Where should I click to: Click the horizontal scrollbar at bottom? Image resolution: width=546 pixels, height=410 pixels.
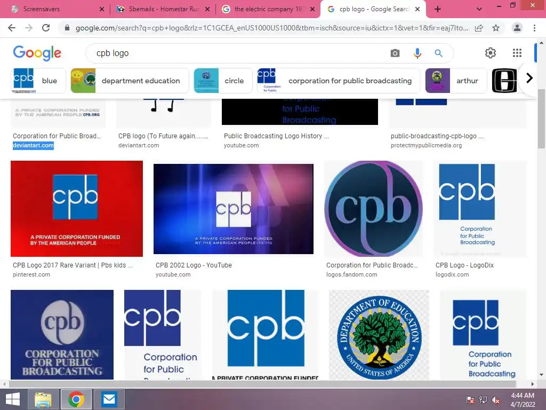[262, 384]
